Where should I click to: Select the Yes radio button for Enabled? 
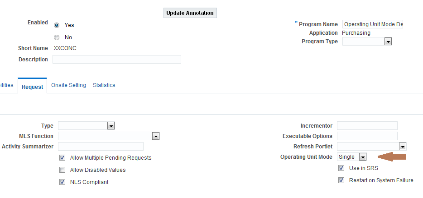[x=57, y=25]
